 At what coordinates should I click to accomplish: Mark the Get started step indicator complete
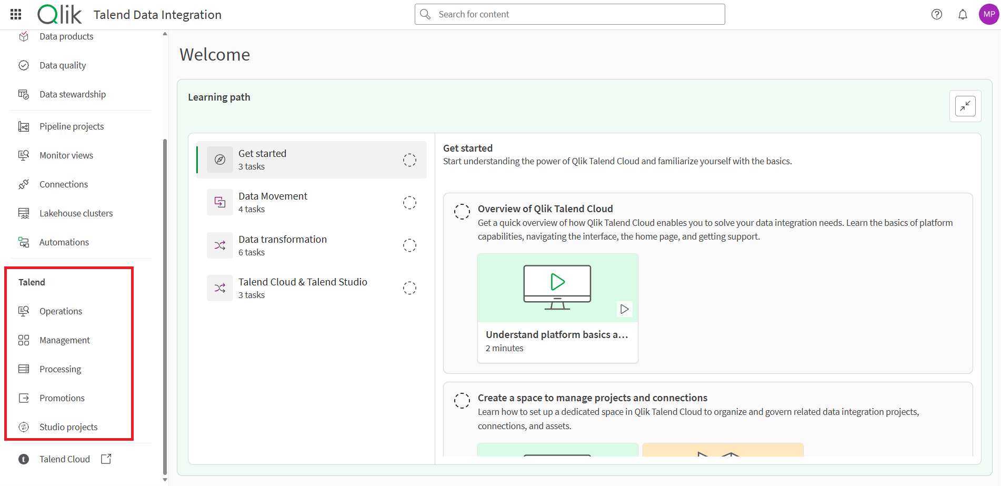pos(409,160)
